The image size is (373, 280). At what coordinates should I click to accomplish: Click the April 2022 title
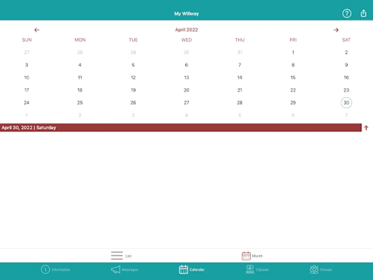coord(186,30)
